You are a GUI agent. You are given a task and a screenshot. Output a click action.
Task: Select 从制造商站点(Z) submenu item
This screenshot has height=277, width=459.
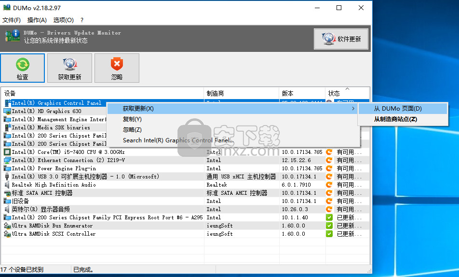click(403, 119)
